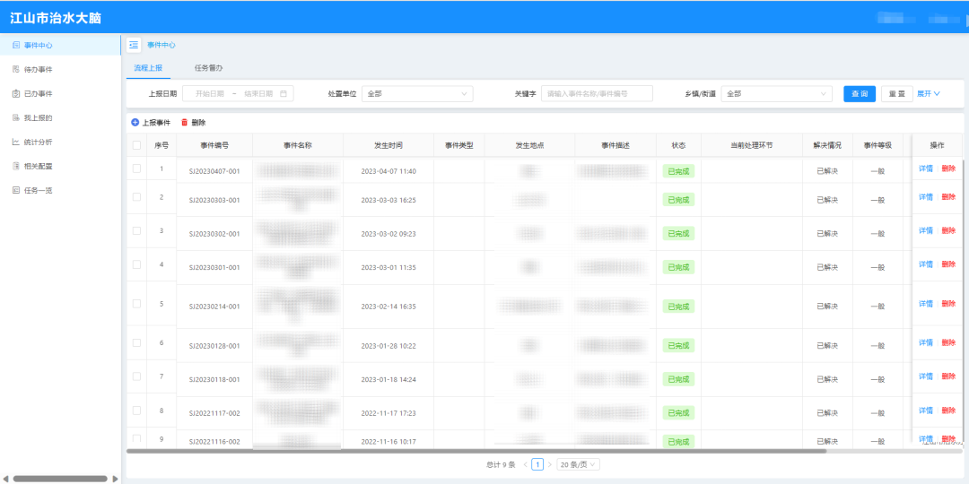Expand more filters with 展开
This screenshot has height=484, width=969.
click(929, 94)
